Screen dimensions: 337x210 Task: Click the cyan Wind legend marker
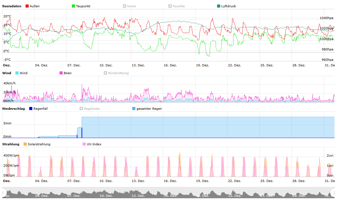click(x=17, y=73)
